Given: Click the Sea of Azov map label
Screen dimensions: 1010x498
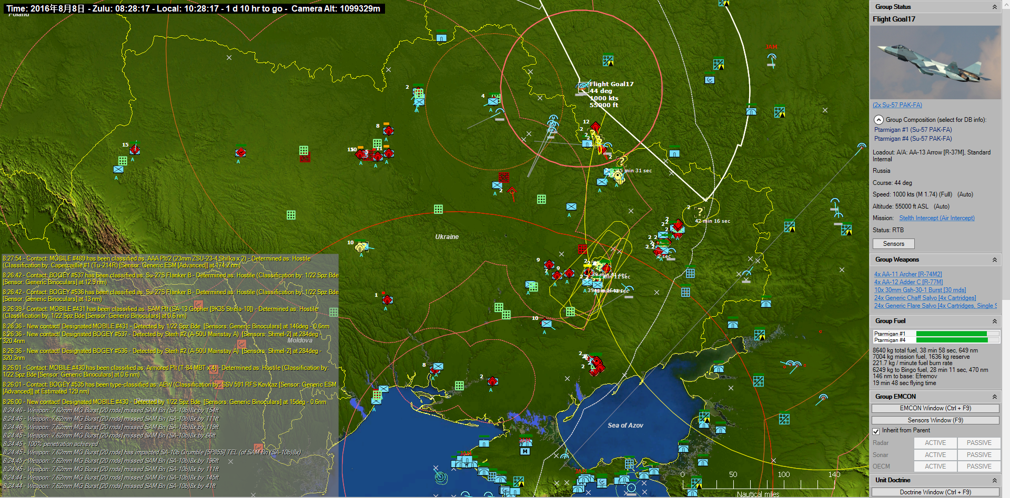Looking at the screenshot, I should [625, 426].
